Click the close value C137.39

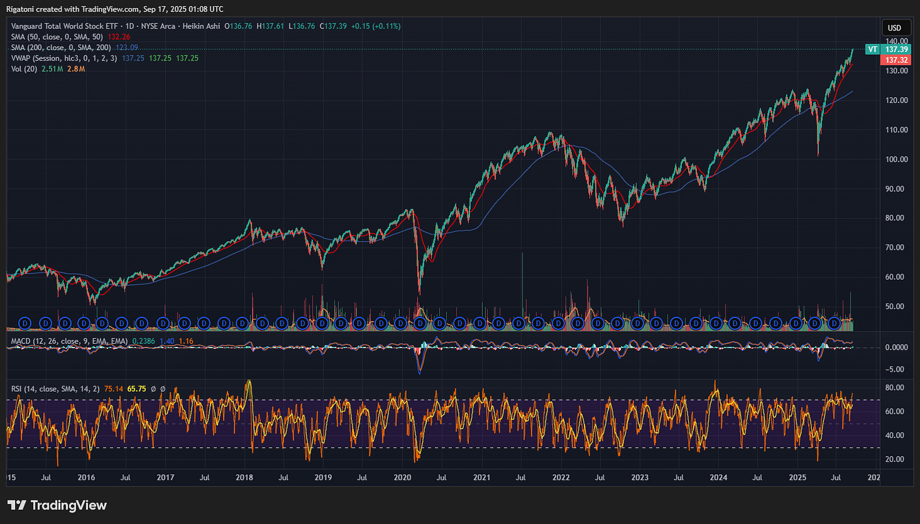pyautogui.click(x=332, y=26)
